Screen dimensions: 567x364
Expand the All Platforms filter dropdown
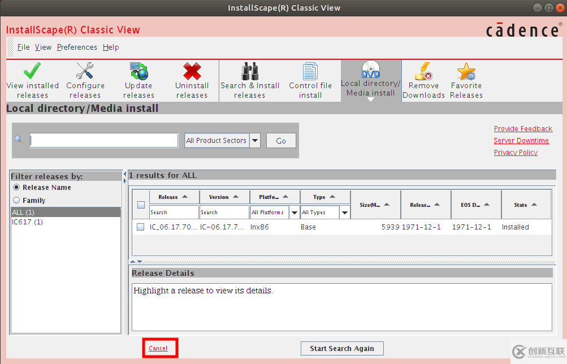(293, 212)
